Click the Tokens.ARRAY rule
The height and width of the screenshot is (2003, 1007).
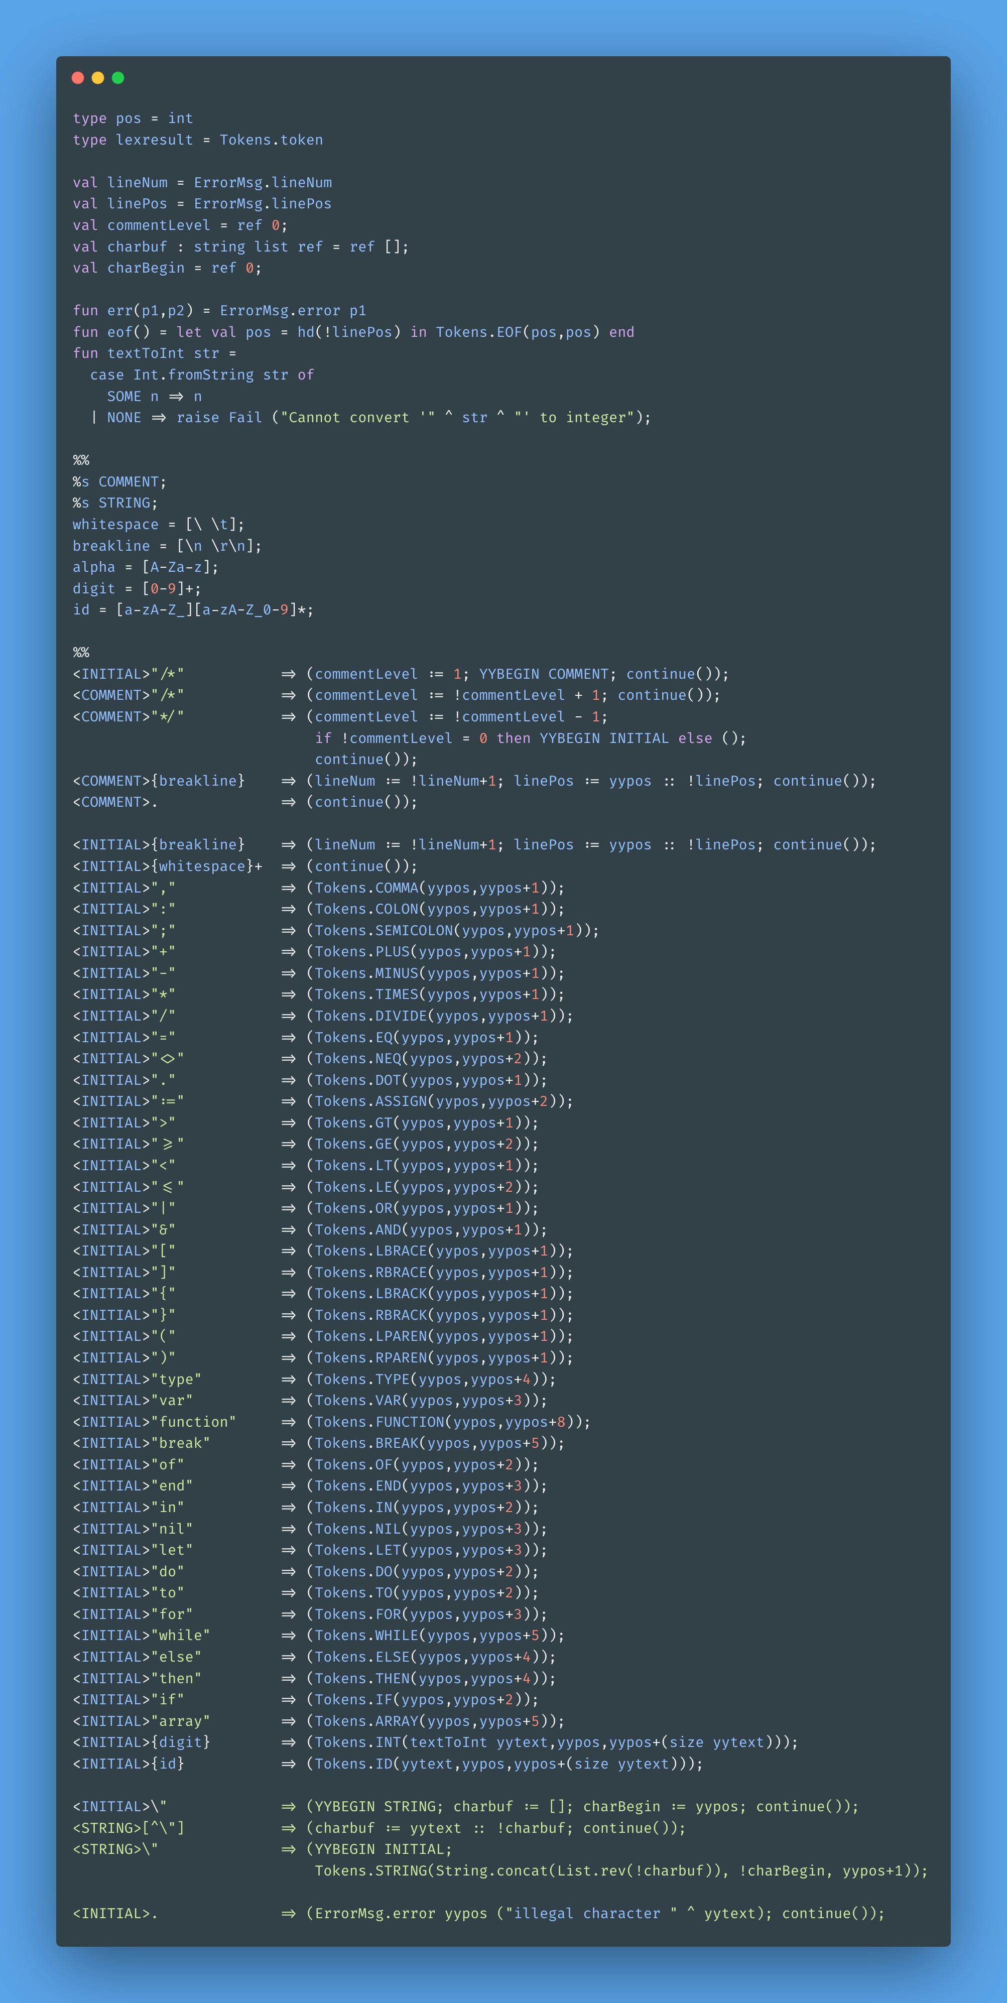coord(319,1721)
